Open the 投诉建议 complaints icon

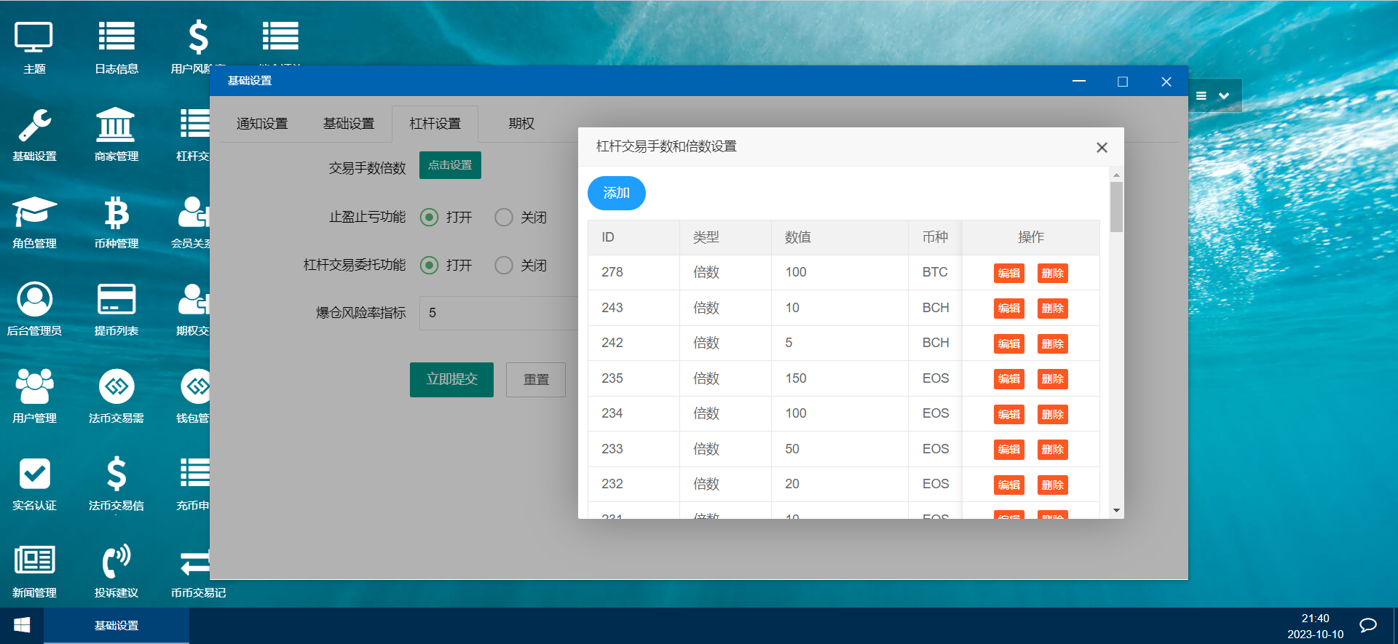[x=116, y=571]
